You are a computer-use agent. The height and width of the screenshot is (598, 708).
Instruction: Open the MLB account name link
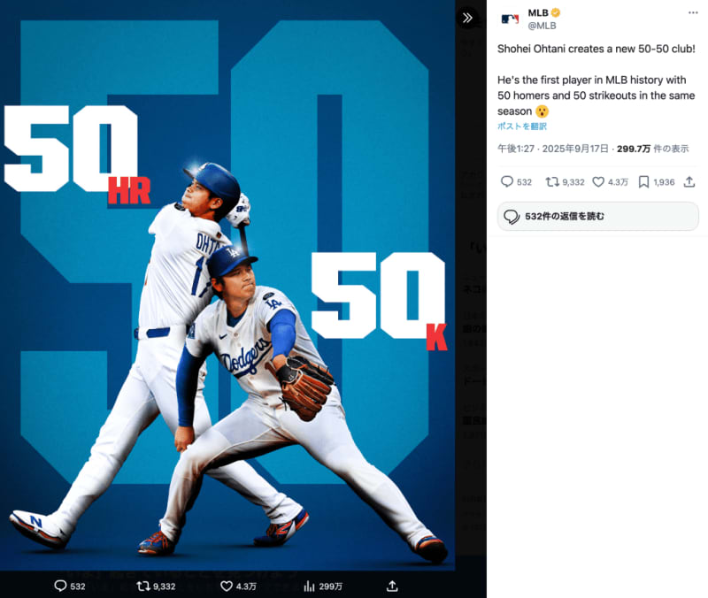click(538, 13)
